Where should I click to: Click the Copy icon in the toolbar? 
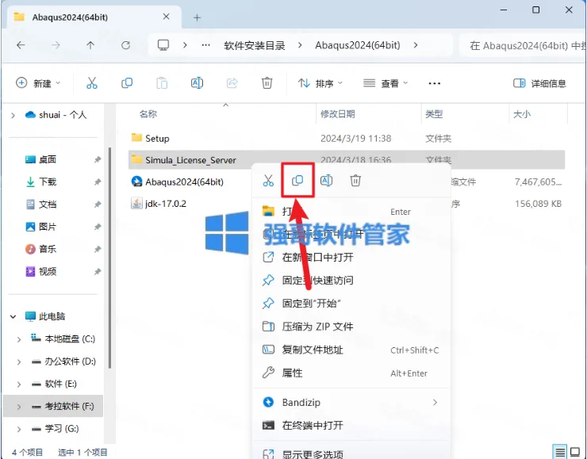click(x=127, y=83)
